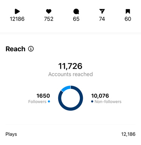
Task: Tap the shares paper plane icon
Action: click(102, 11)
